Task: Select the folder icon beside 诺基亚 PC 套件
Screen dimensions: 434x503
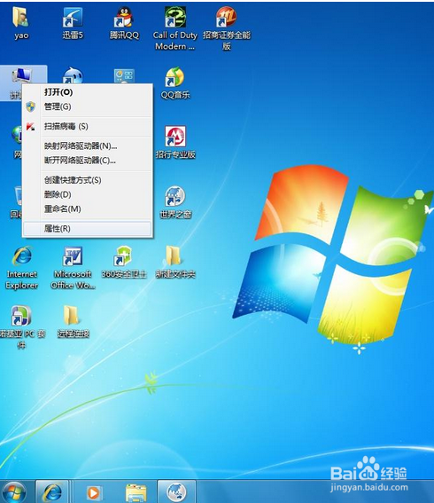Action: tap(72, 316)
